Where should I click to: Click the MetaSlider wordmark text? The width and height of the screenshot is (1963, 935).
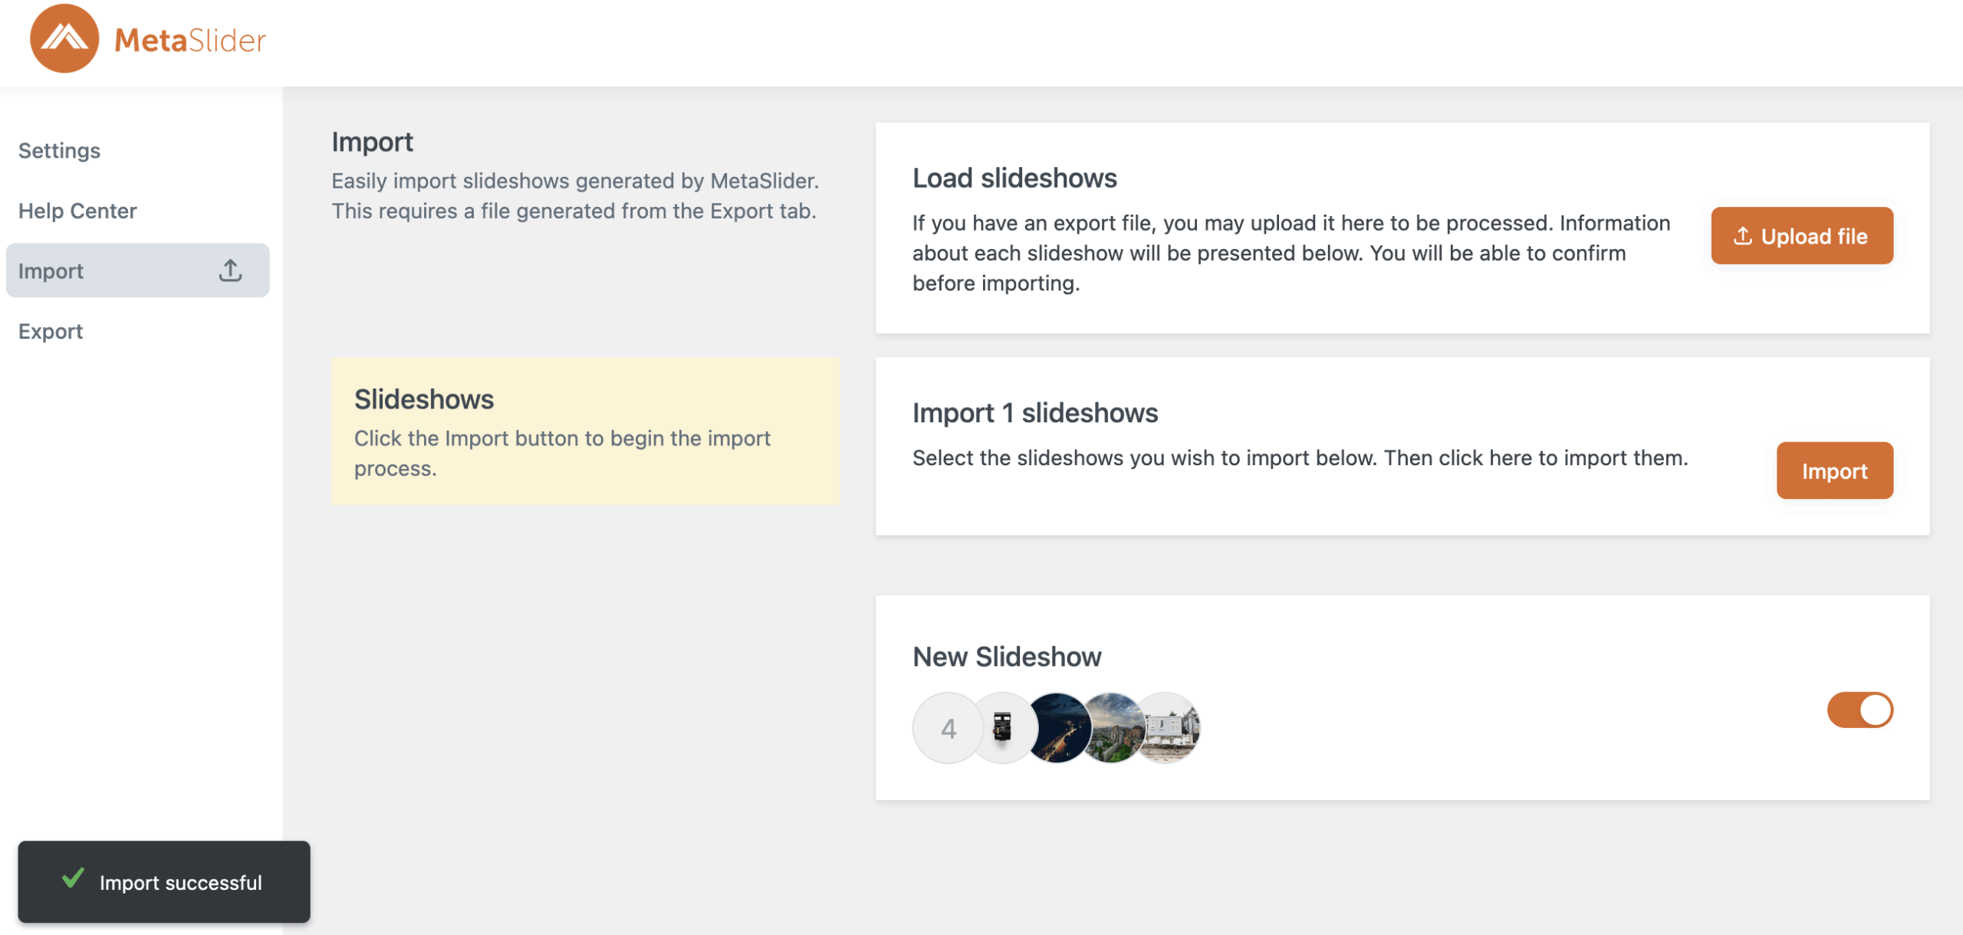(x=189, y=40)
